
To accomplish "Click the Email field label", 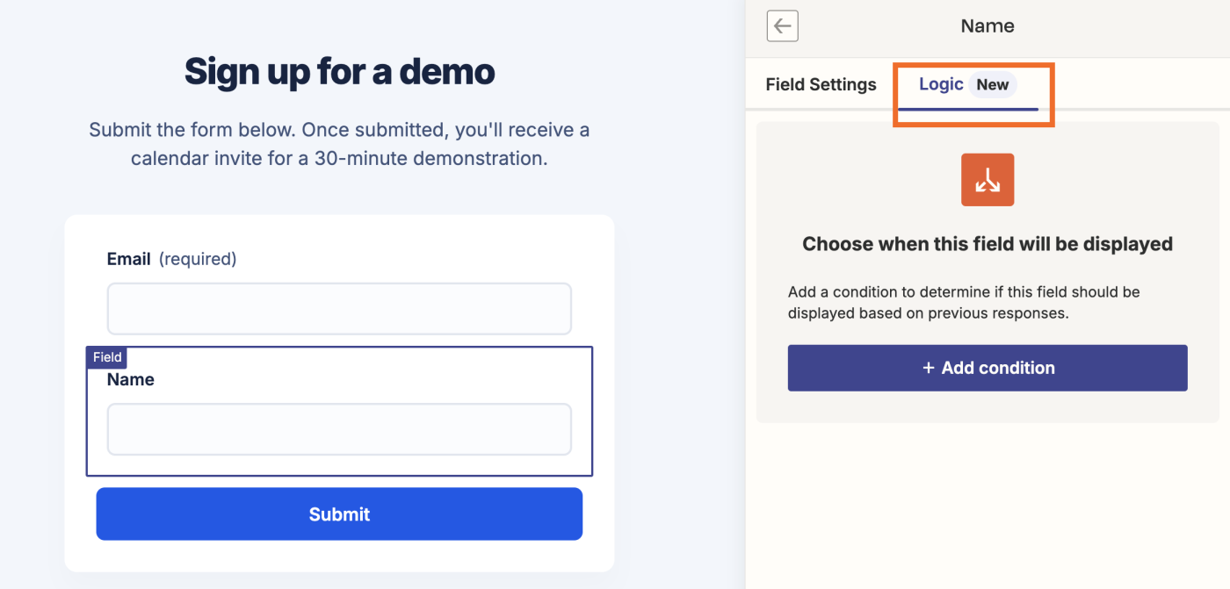I will coord(129,259).
